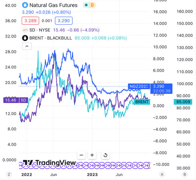Click the blue 3.290 buy price box
This screenshot has width=196, height=180.
coord(64,20)
